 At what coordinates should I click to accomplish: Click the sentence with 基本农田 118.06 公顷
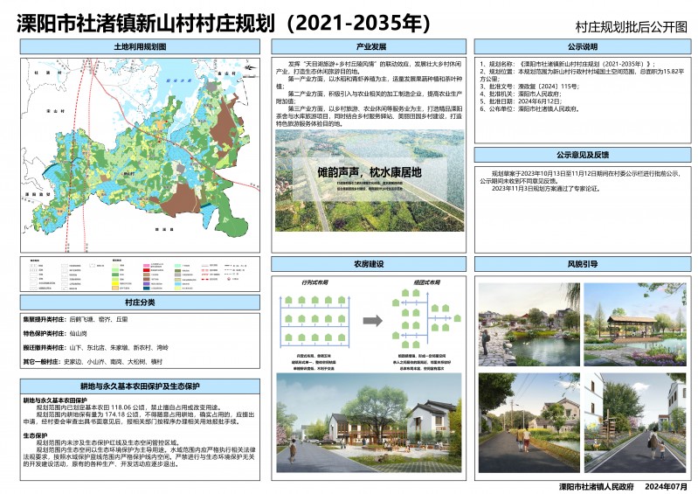tap(128, 407)
